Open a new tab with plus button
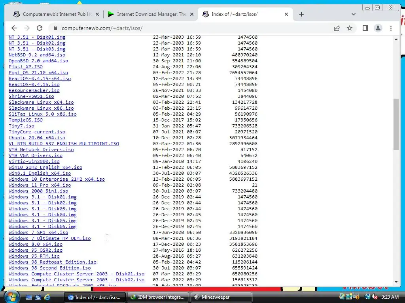Viewport: 405px width, 303px height. (301, 14)
